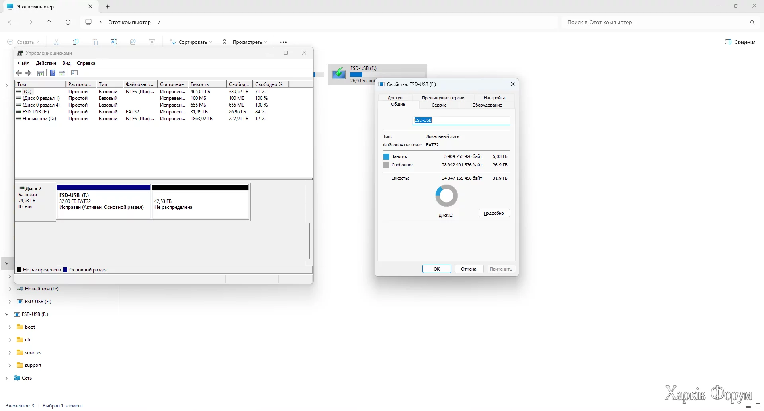
Task: Refresh the Explorer view
Action: 68,22
